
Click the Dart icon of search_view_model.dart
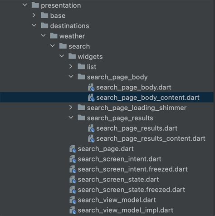pyautogui.click(x=73, y=200)
